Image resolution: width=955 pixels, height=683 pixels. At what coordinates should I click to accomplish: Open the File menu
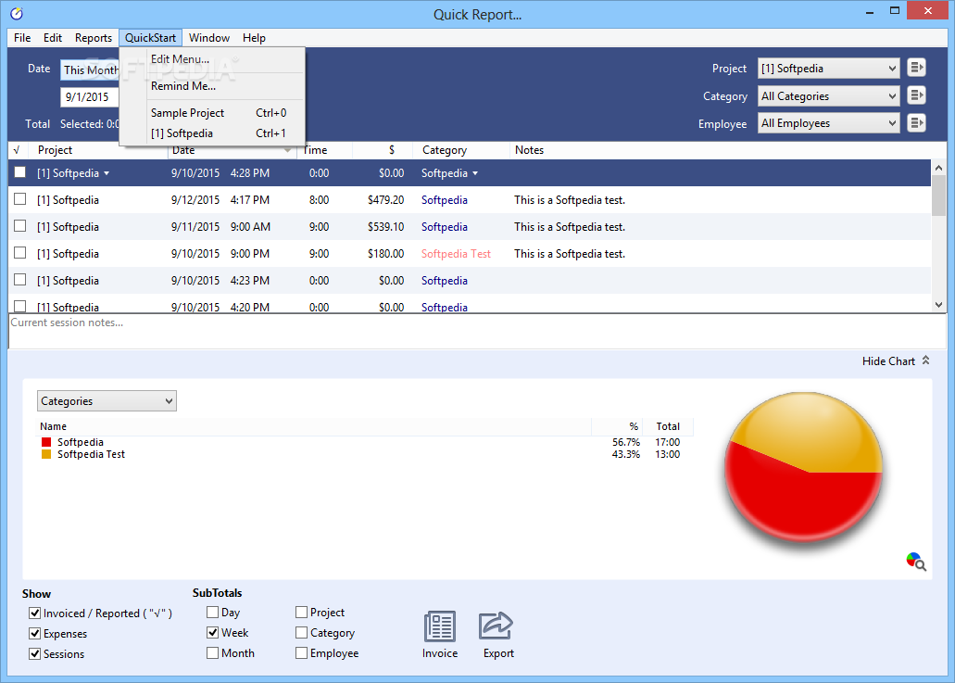pyautogui.click(x=22, y=38)
